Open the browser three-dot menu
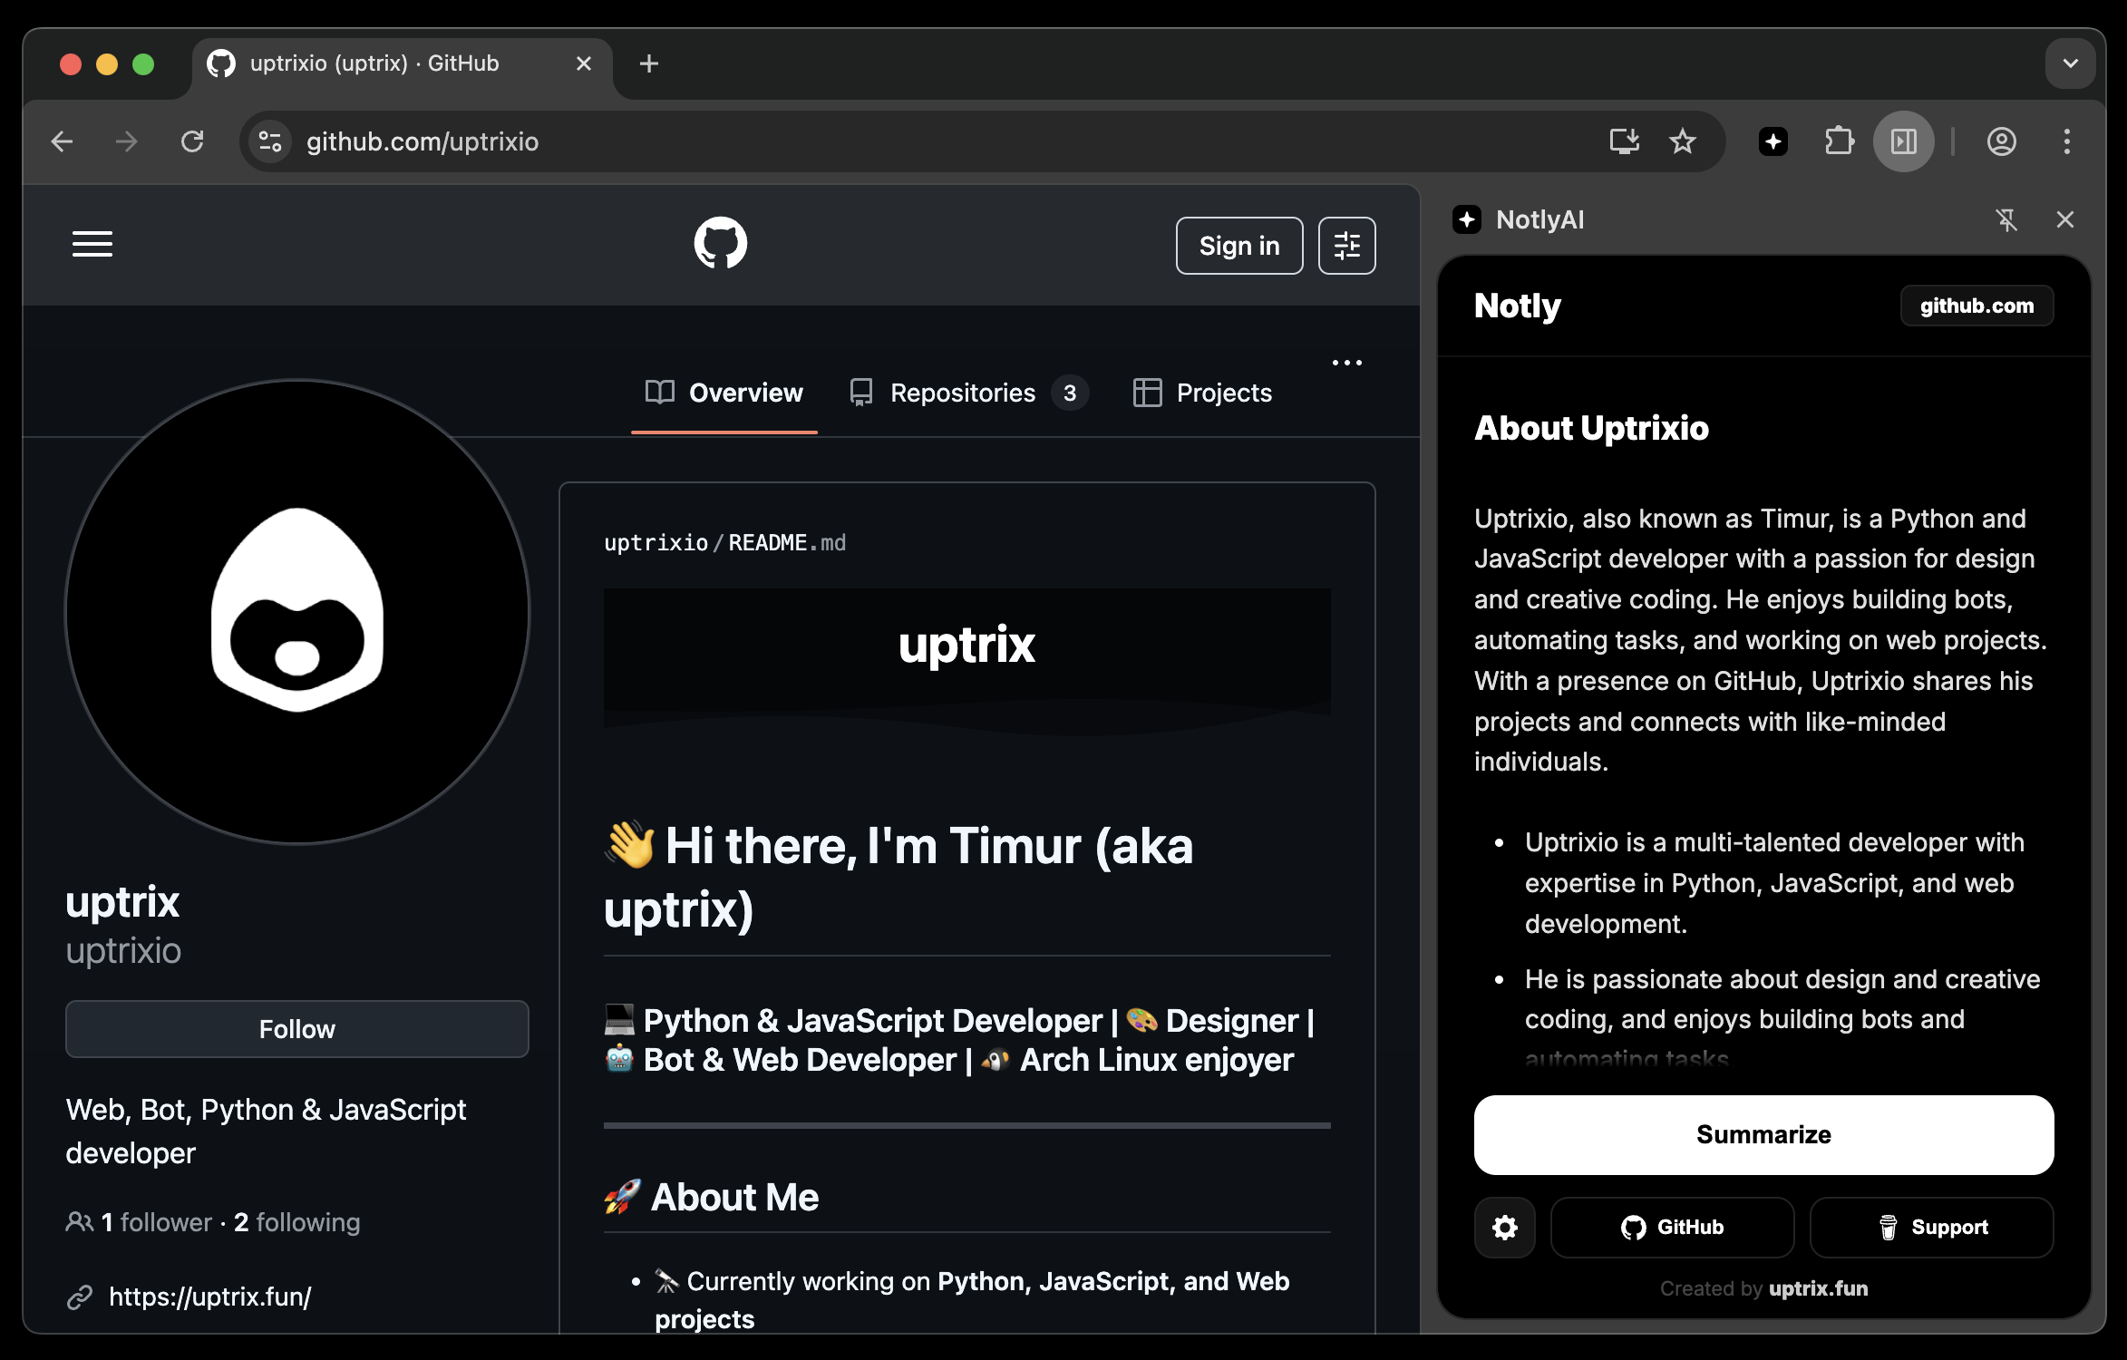Screen dimensions: 2127x1360 [x=2067, y=141]
